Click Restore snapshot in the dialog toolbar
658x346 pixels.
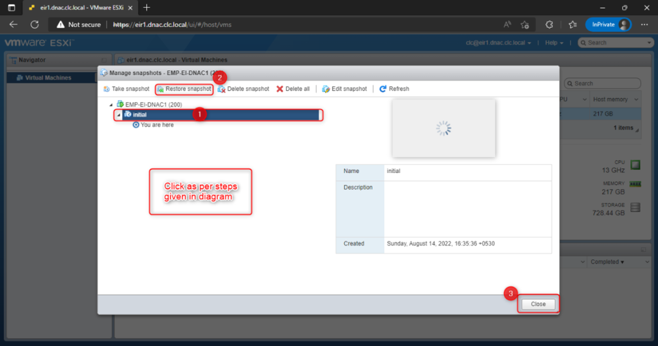[184, 89]
